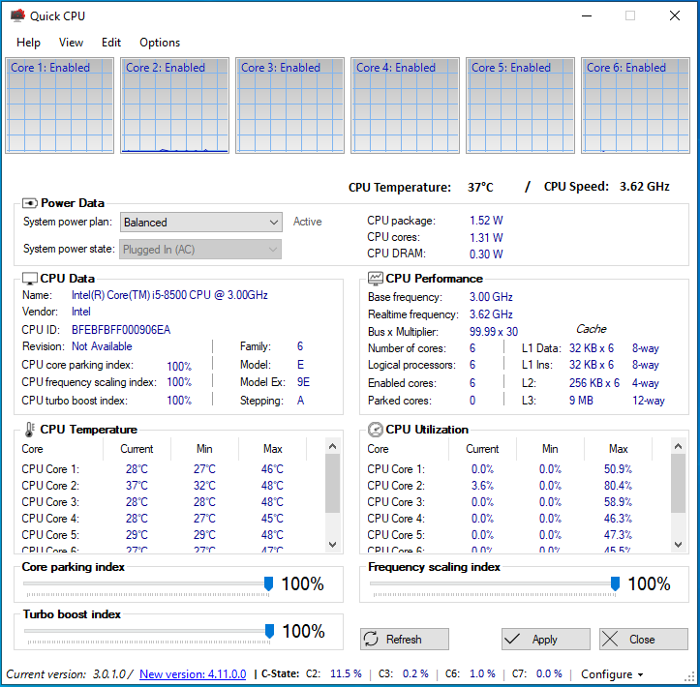
Task: Open the System power plan dropdown
Action: [x=200, y=223]
